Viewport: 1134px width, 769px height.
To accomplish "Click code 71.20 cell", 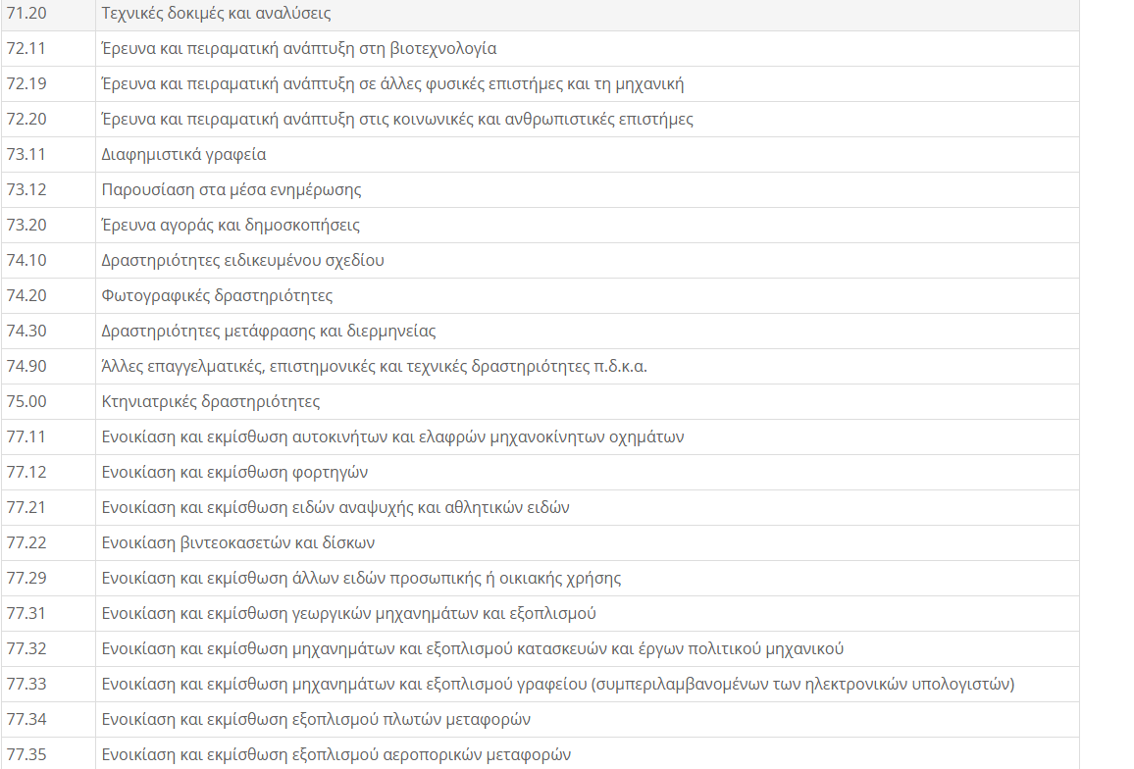I will [x=48, y=14].
